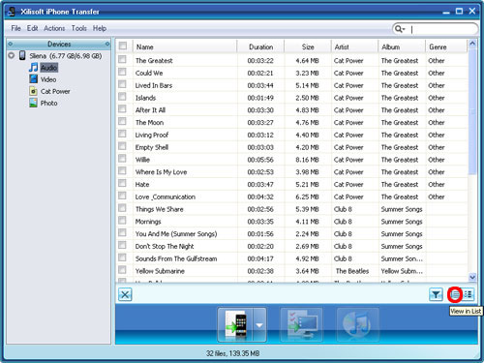The height and width of the screenshot is (363, 484).
Task: Check the box for The Greatest song
Action: 122,59
